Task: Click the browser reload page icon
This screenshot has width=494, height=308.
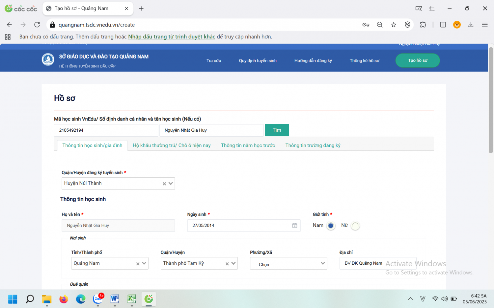Action: 37,25
